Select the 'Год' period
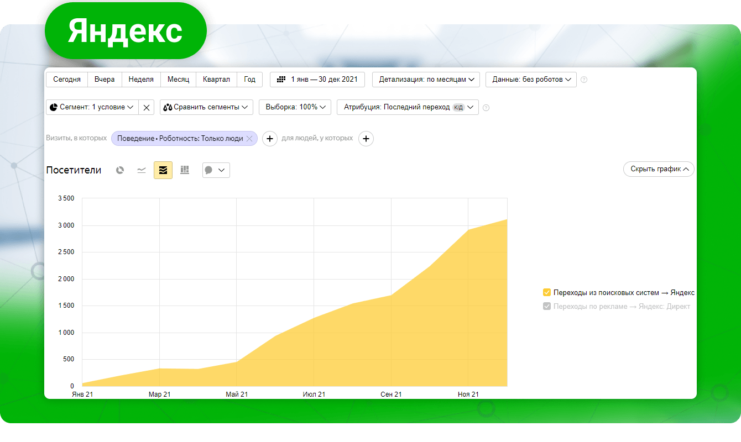The height and width of the screenshot is (442, 741). tap(250, 80)
